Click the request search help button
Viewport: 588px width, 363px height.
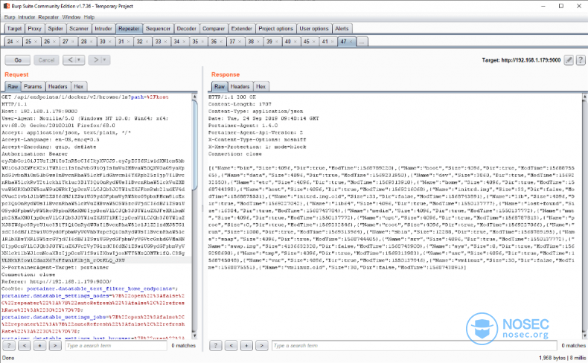click(x=9, y=345)
